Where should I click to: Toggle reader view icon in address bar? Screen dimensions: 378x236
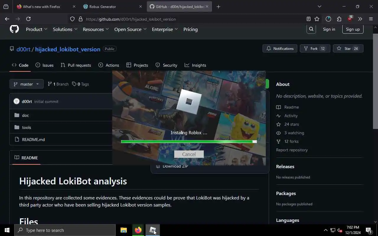point(309,19)
